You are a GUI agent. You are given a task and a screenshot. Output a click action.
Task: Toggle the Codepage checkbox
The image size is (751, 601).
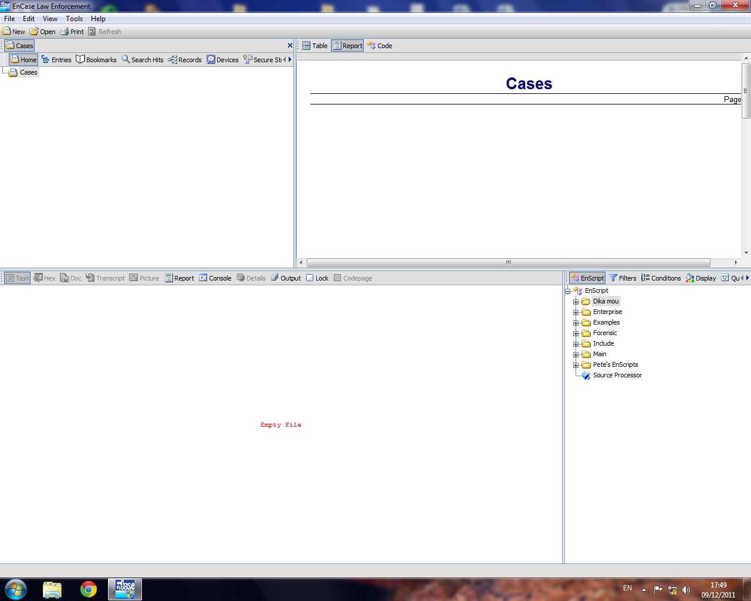(x=337, y=278)
